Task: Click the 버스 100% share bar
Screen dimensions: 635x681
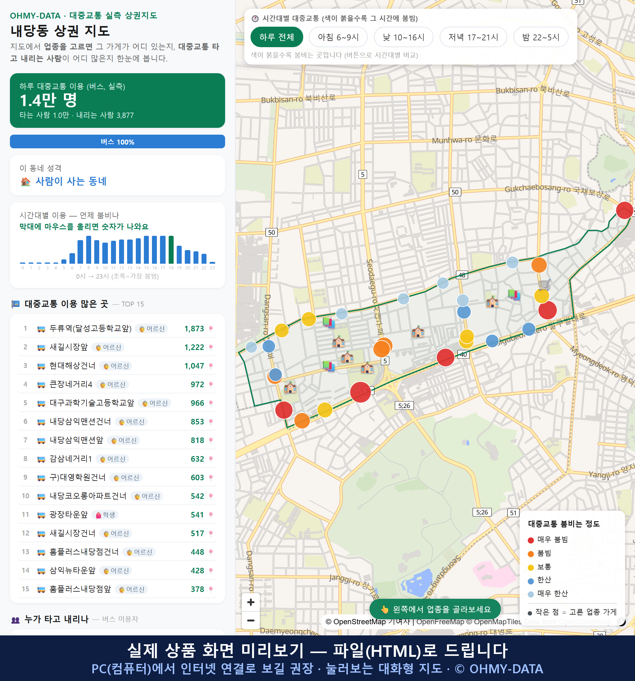Action: (118, 141)
